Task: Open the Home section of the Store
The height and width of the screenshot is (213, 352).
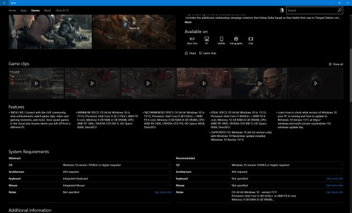Action: [x=12, y=10]
